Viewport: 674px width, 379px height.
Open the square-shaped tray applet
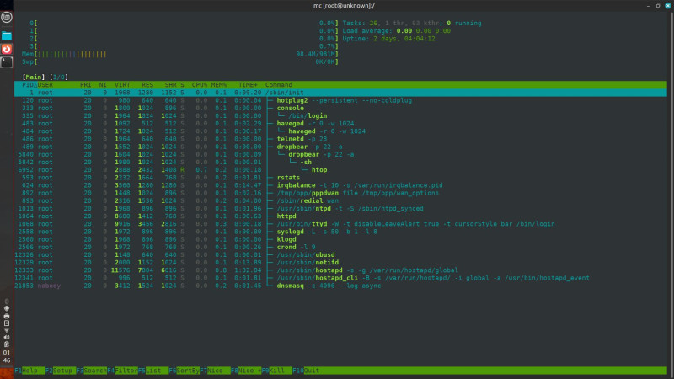pos(7,323)
